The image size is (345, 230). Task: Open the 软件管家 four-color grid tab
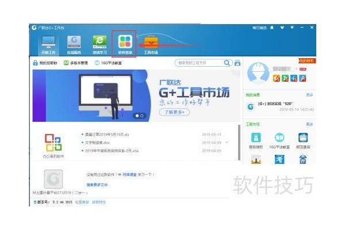(125, 44)
